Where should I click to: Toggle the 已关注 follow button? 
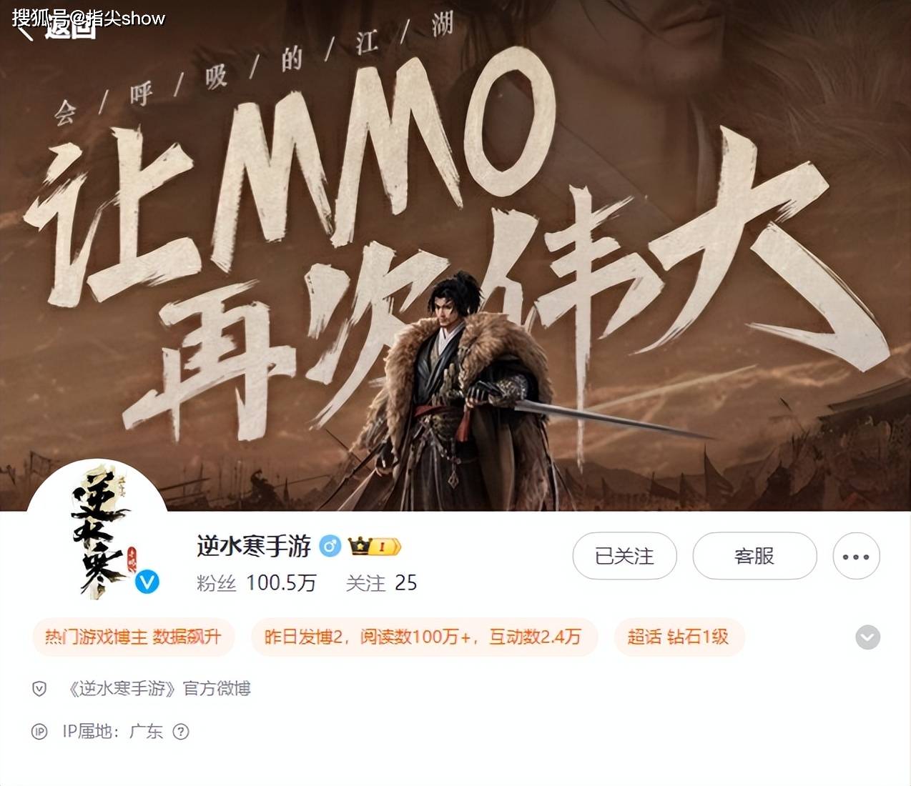point(624,556)
